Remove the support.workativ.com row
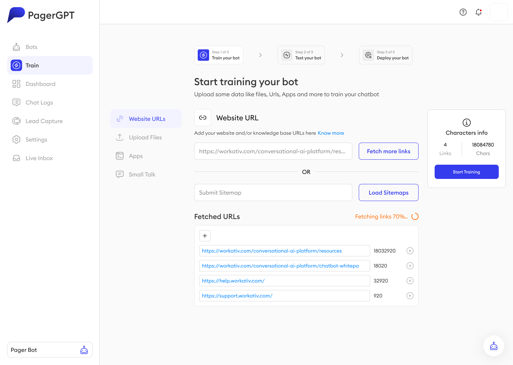The height and width of the screenshot is (365, 513). click(410, 295)
